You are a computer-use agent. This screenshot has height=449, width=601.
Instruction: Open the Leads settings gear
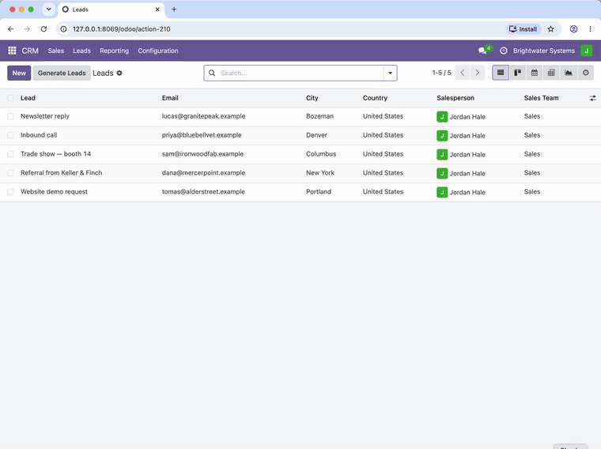tap(119, 73)
